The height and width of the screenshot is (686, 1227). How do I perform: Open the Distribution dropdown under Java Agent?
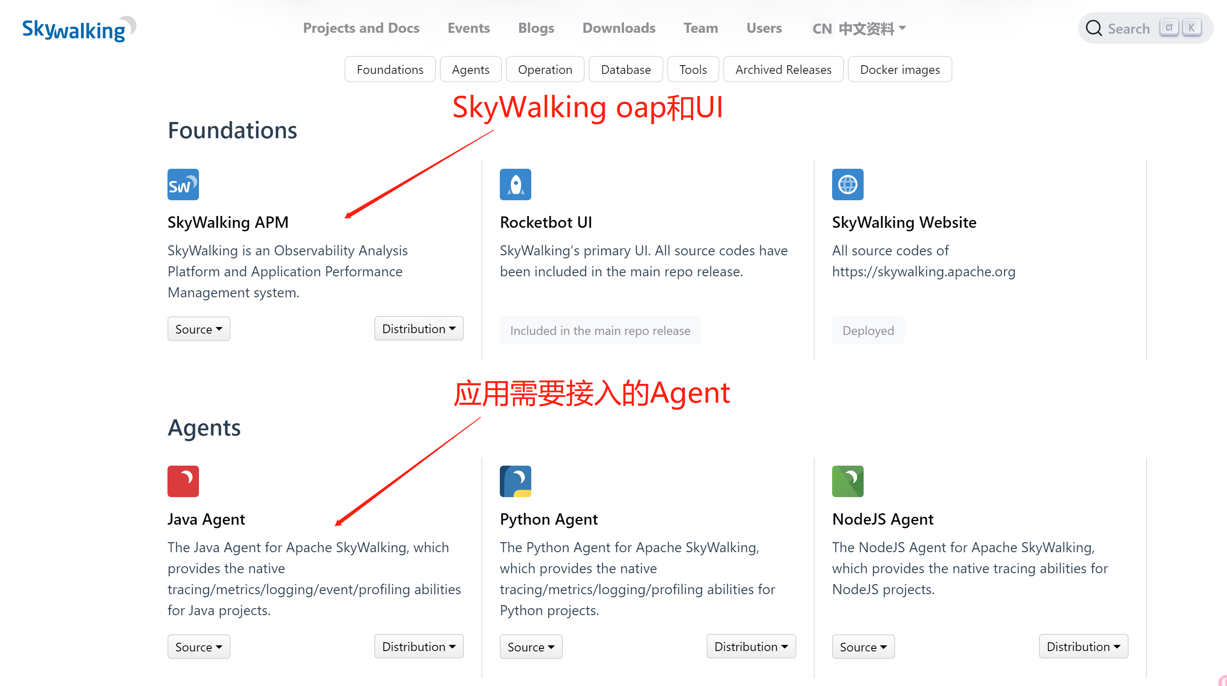418,647
